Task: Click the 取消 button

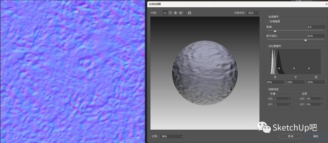Action: pyautogui.click(x=290, y=136)
